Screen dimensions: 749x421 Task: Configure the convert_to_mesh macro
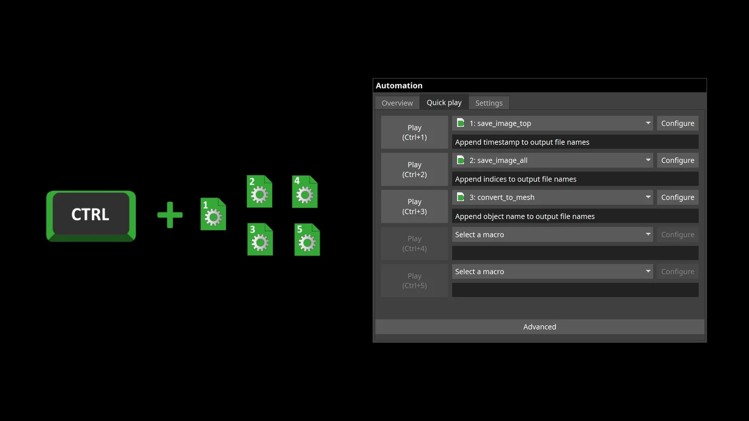point(678,197)
